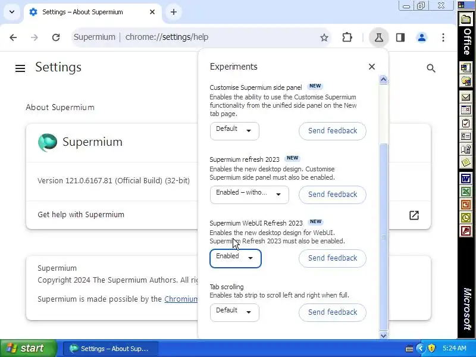Send feedback for Supermium WebUI Refresh 2023
This screenshot has height=357, width=476.
click(x=333, y=258)
